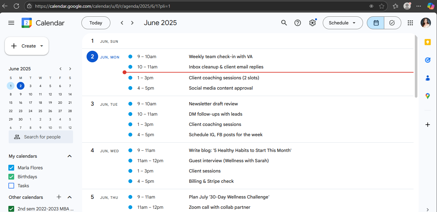The image size is (437, 212).
Task: Open the Support help icon
Action: (298, 23)
